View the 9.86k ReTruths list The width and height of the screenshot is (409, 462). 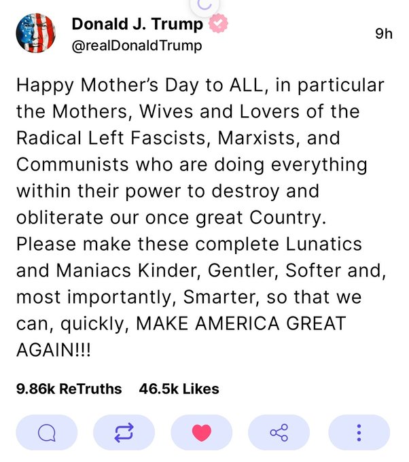click(x=69, y=389)
